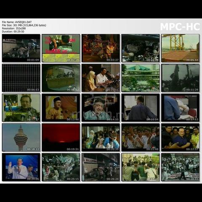Select the green building frame at 00:10:20
This screenshot has height=202, width=202.
[141, 78]
